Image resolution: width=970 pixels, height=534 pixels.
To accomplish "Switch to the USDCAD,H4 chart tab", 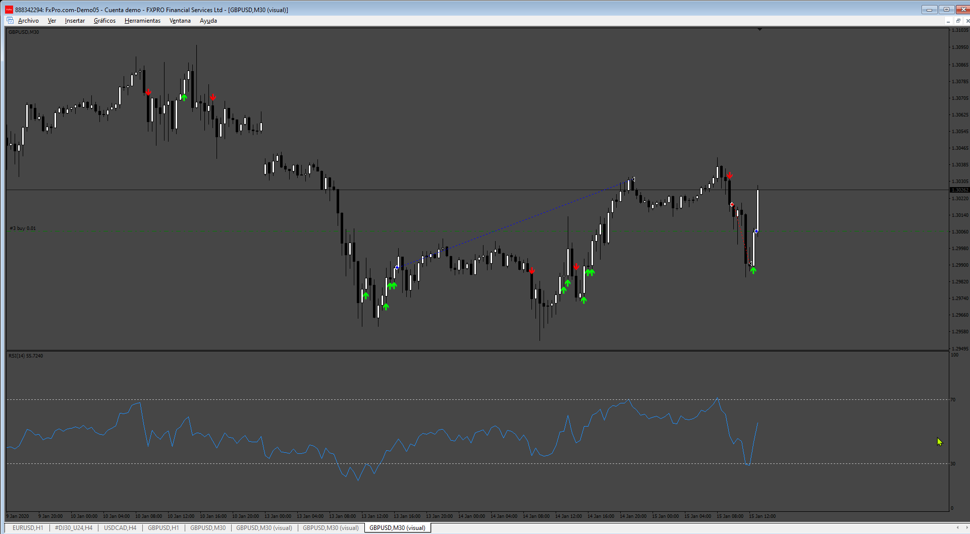I will [x=120, y=528].
